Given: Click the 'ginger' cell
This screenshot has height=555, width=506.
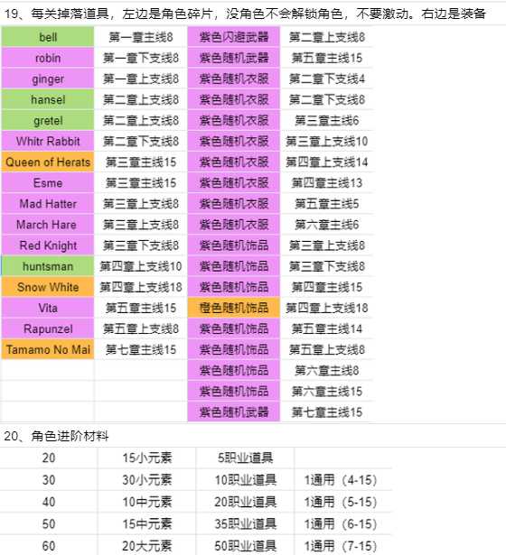Looking at the screenshot, I should click(48, 79).
